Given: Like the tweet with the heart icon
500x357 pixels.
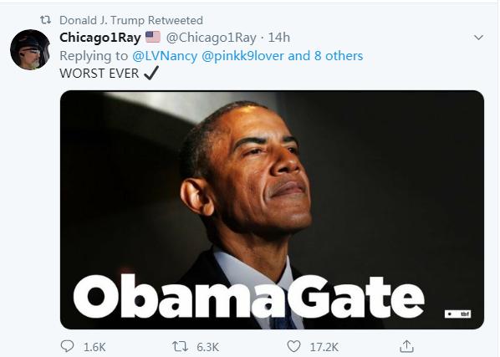Looking at the screenshot, I should [x=293, y=346].
